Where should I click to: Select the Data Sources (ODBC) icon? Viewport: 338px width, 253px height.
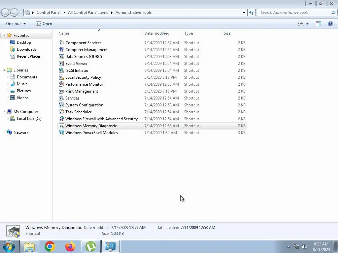(x=61, y=57)
